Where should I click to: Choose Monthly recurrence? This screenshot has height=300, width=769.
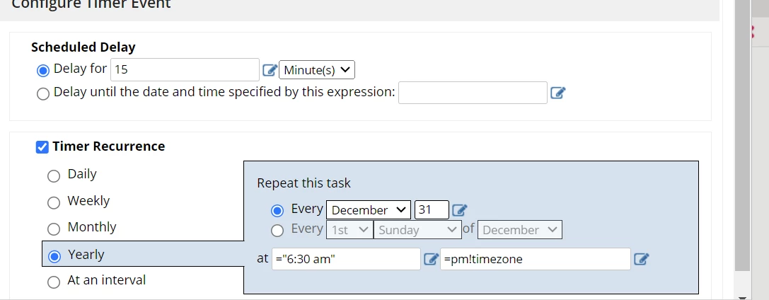[x=54, y=229]
